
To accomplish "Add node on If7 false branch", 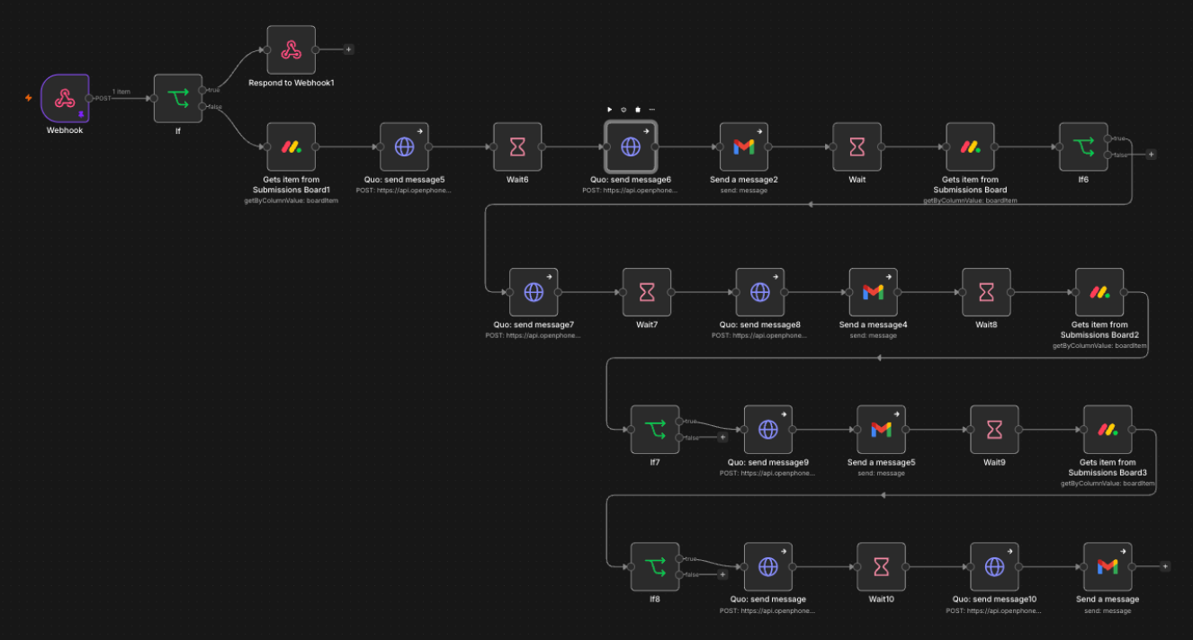I will coord(722,438).
